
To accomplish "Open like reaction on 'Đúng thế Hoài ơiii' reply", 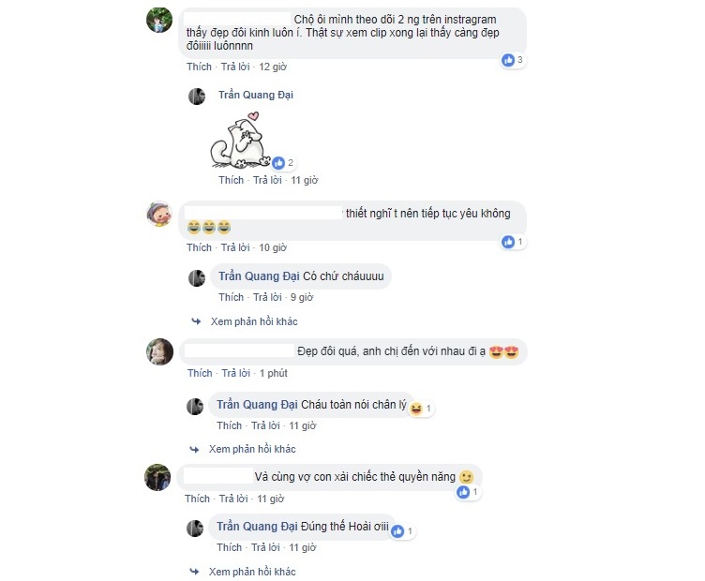I will point(402,531).
